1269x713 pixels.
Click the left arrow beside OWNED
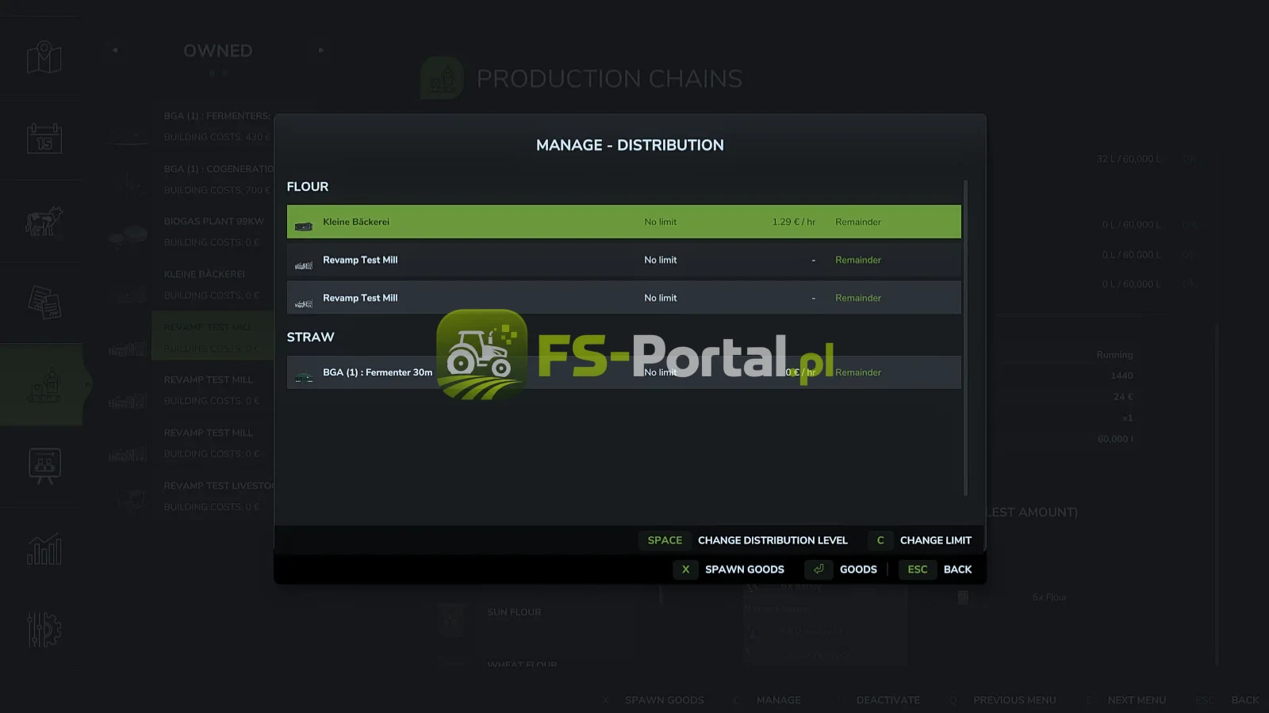[x=115, y=50]
